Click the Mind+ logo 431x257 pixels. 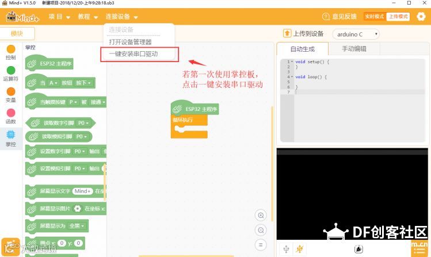point(23,17)
